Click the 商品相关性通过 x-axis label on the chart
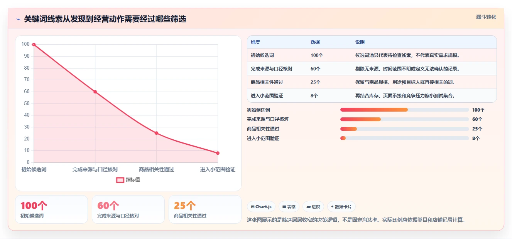The image size is (512, 239). (156, 169)
